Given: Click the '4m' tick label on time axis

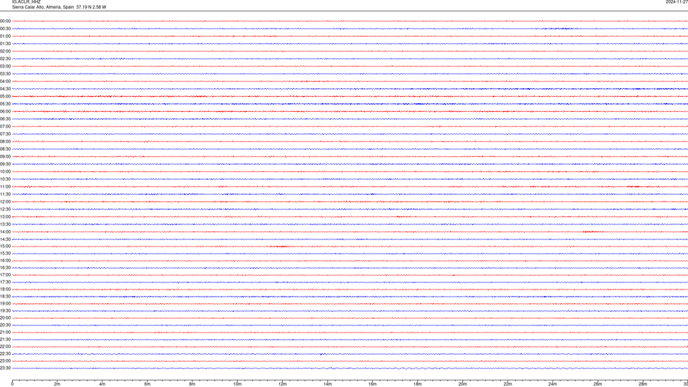Looking at the screenshot, I should [x=102, y=384].
